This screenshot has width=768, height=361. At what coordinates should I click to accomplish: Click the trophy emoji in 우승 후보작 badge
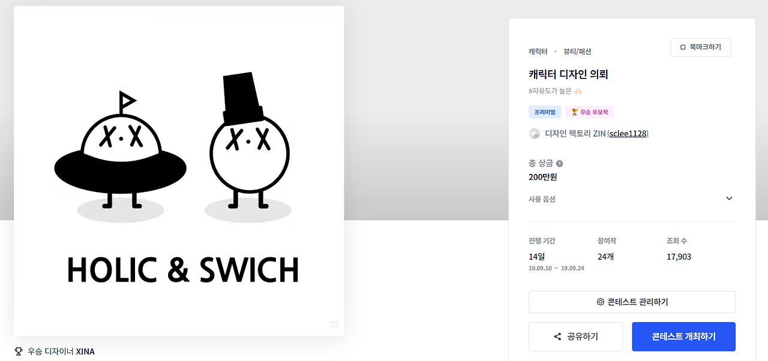(x=574, y=112)
